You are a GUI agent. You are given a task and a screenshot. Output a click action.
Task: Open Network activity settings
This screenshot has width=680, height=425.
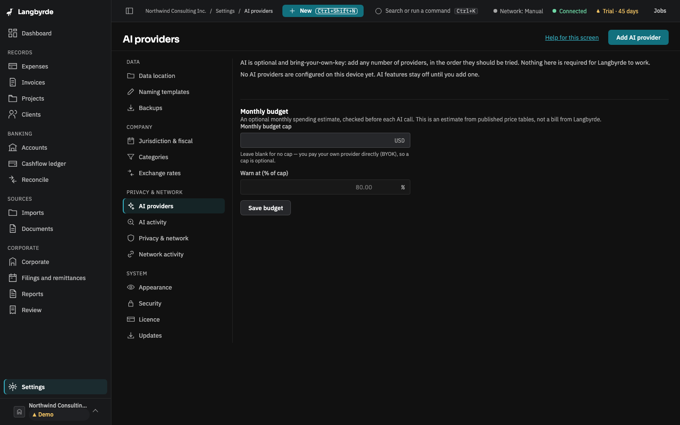click(x=174, y=254)
